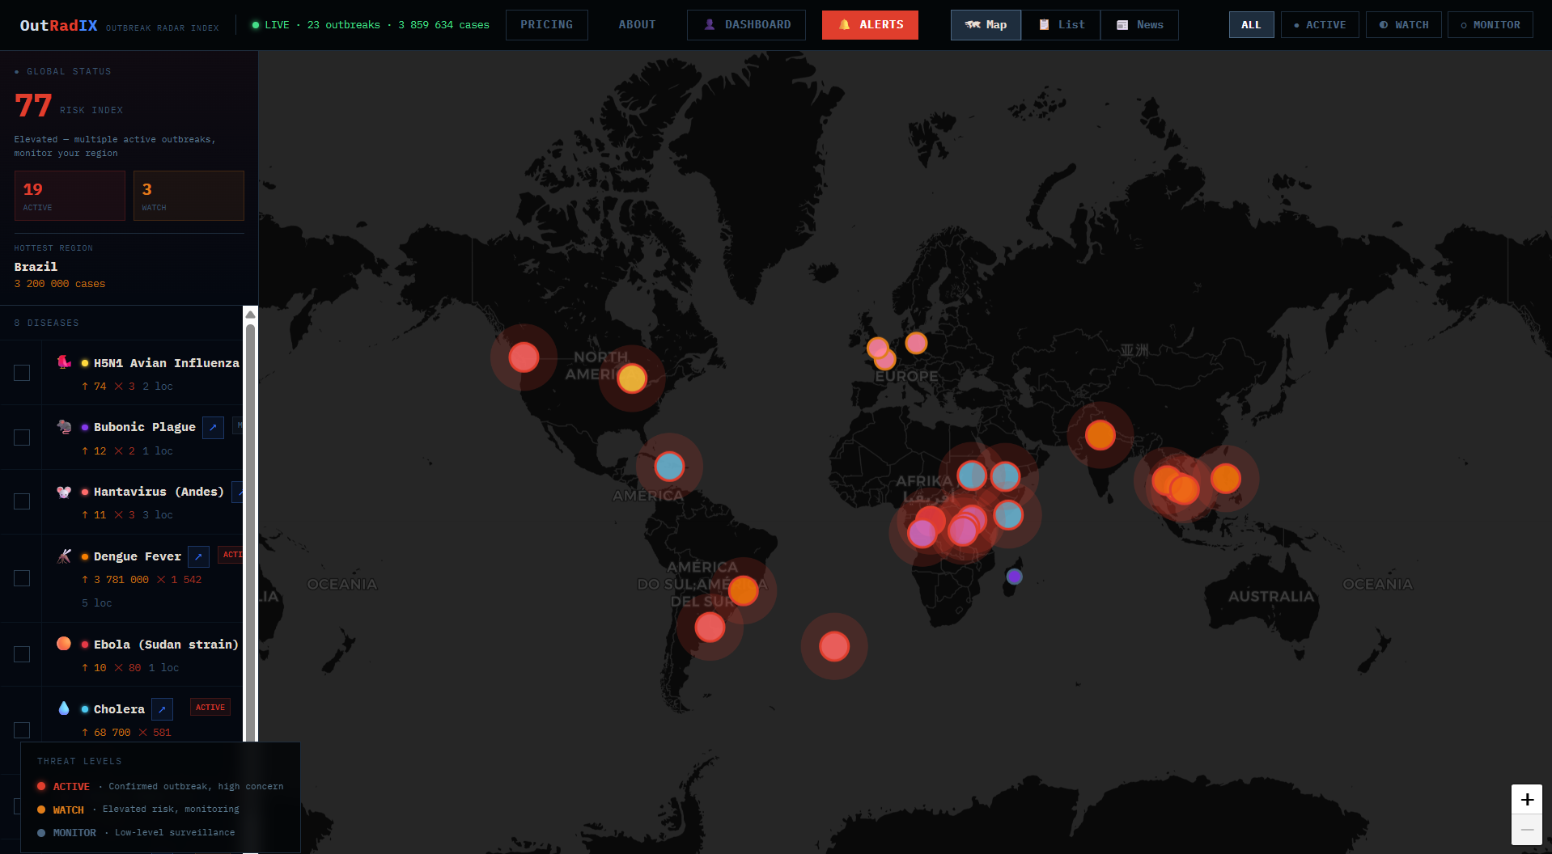Screen dimensions: 1552x854
Task: Select red outbreak marker on western North America
Action: point(524,357)
